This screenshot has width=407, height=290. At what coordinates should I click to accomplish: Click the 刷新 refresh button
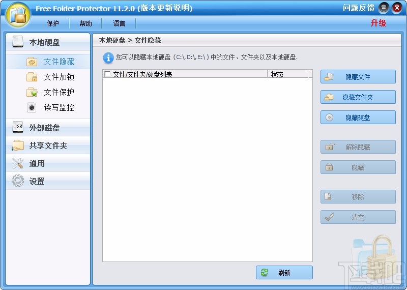[284, 272]
